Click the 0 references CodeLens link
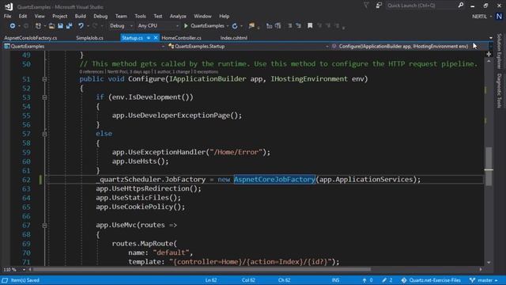 tap(92, 72)
